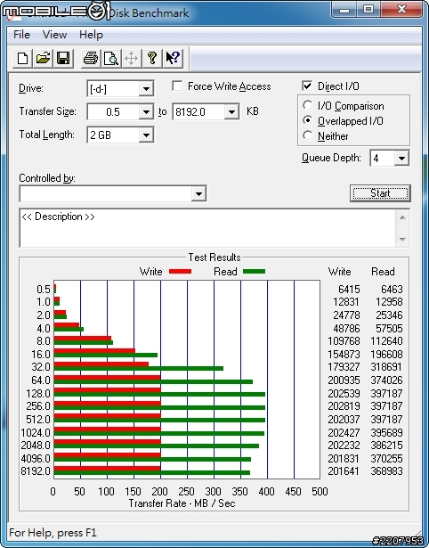This screenshot has width=429, height=548.
Task: Maximize the Disk Benchmark window
Action: click(368, 9)
